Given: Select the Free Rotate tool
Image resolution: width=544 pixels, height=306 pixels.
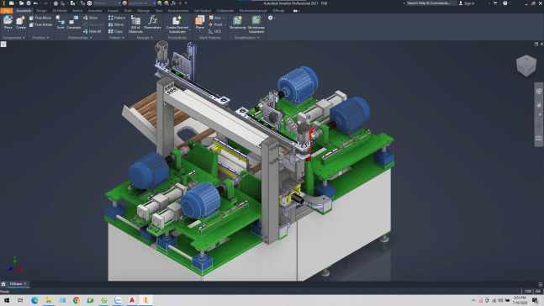Looking at the screenshot, I should point(40,24).
